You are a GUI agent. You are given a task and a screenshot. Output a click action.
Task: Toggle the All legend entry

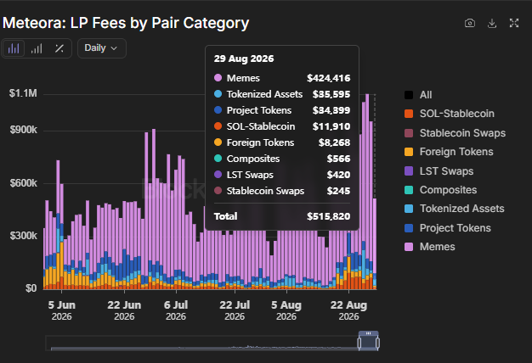point(418,95)
